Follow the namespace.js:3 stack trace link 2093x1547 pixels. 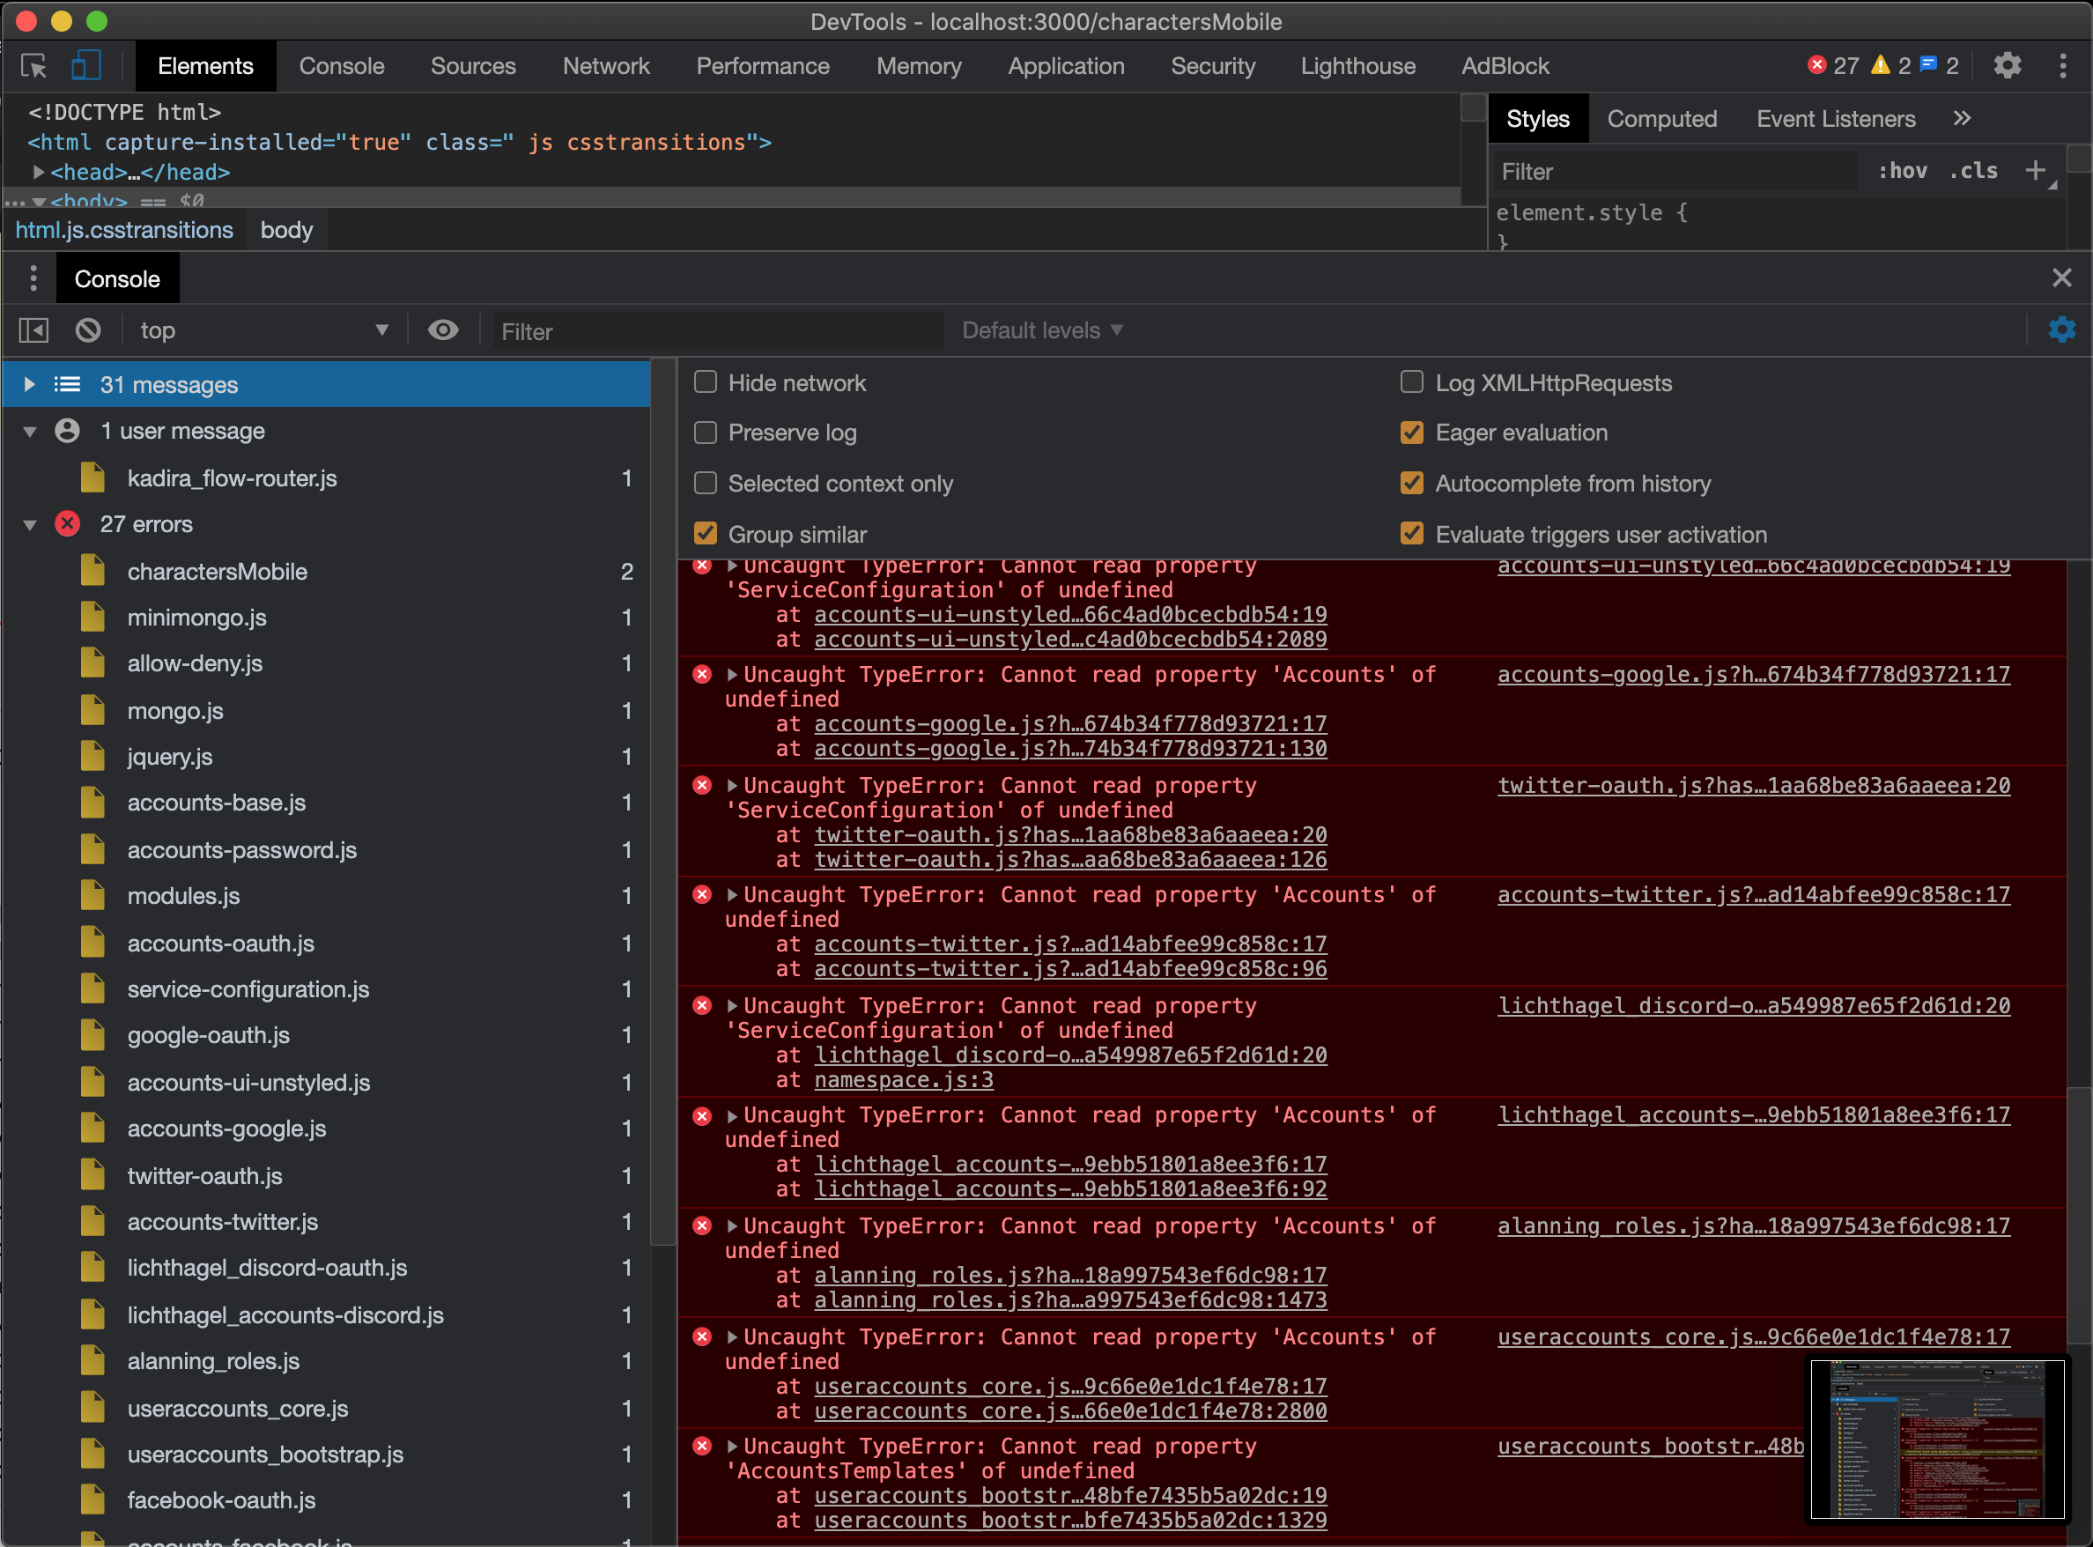pos(904,1080)
